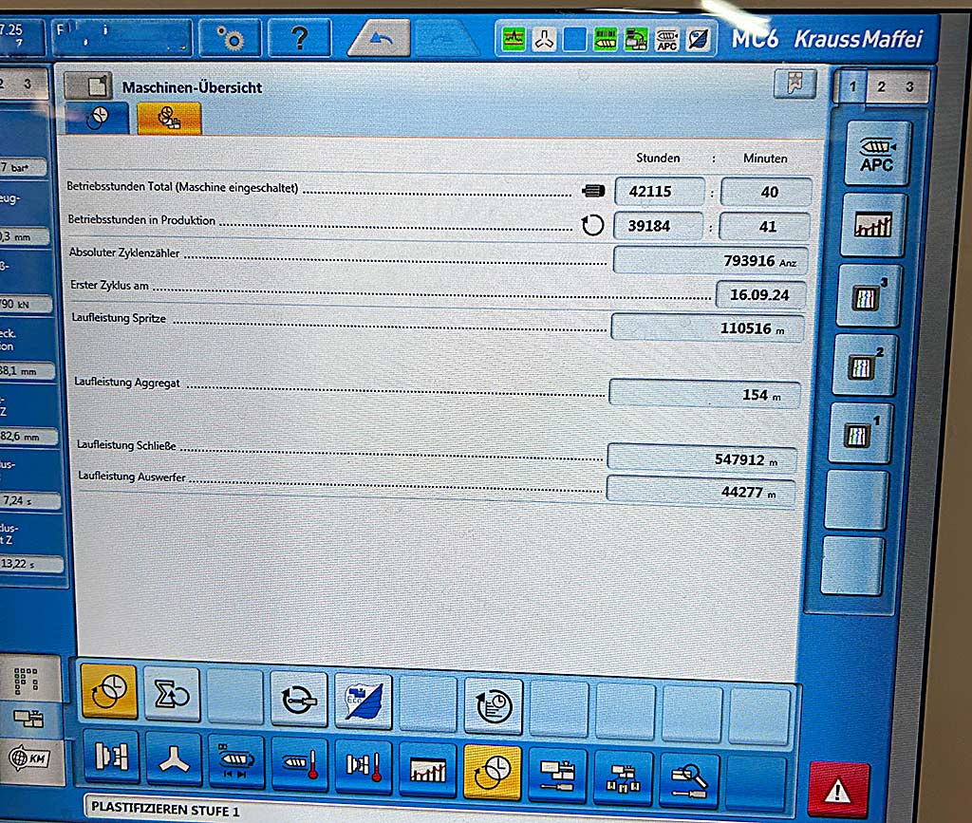Click the Laufleistung Spritze value 110516
972x823 pixels.
[x=707, y=327]
